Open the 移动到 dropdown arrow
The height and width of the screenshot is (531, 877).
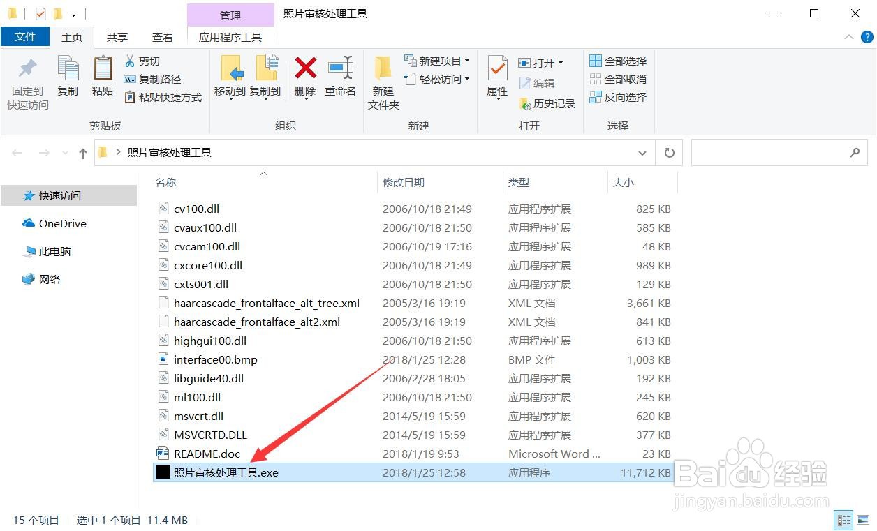tap(230, 98)
